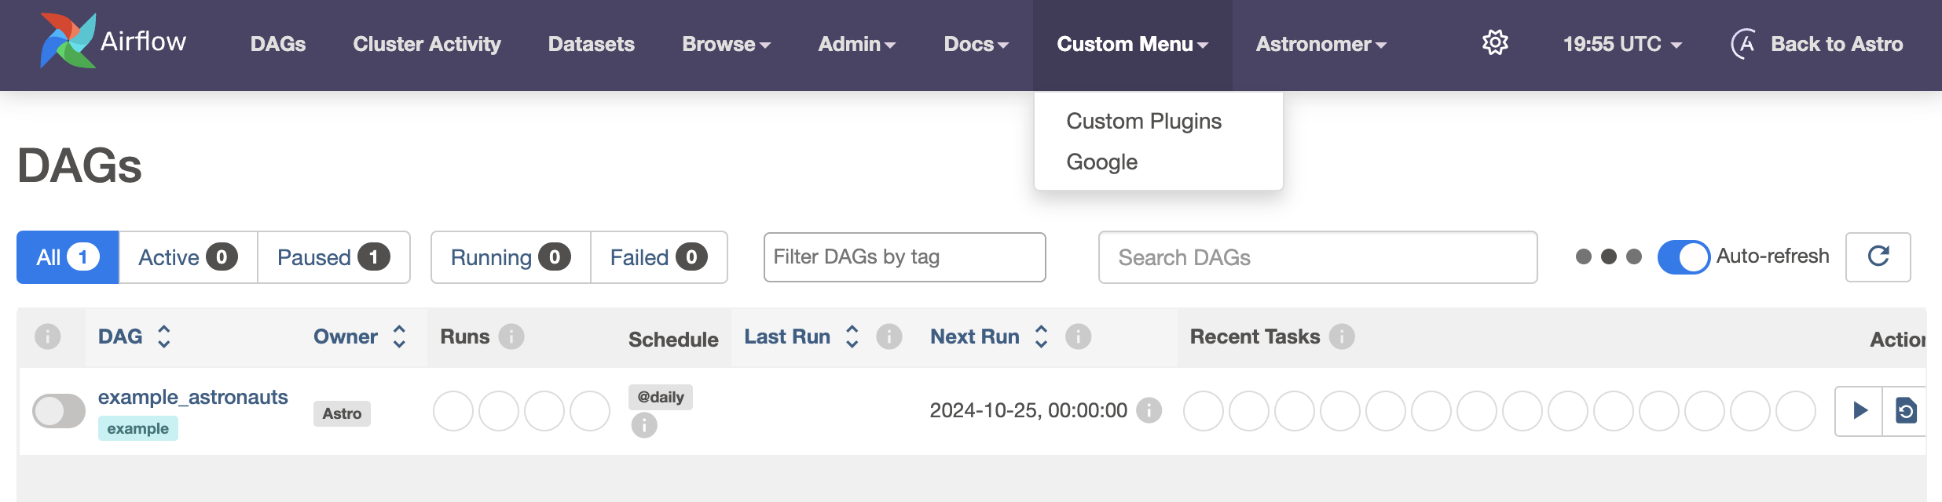Click the Astronomer logo icon
This screenshot has height=502, width=1942.
1743,44
